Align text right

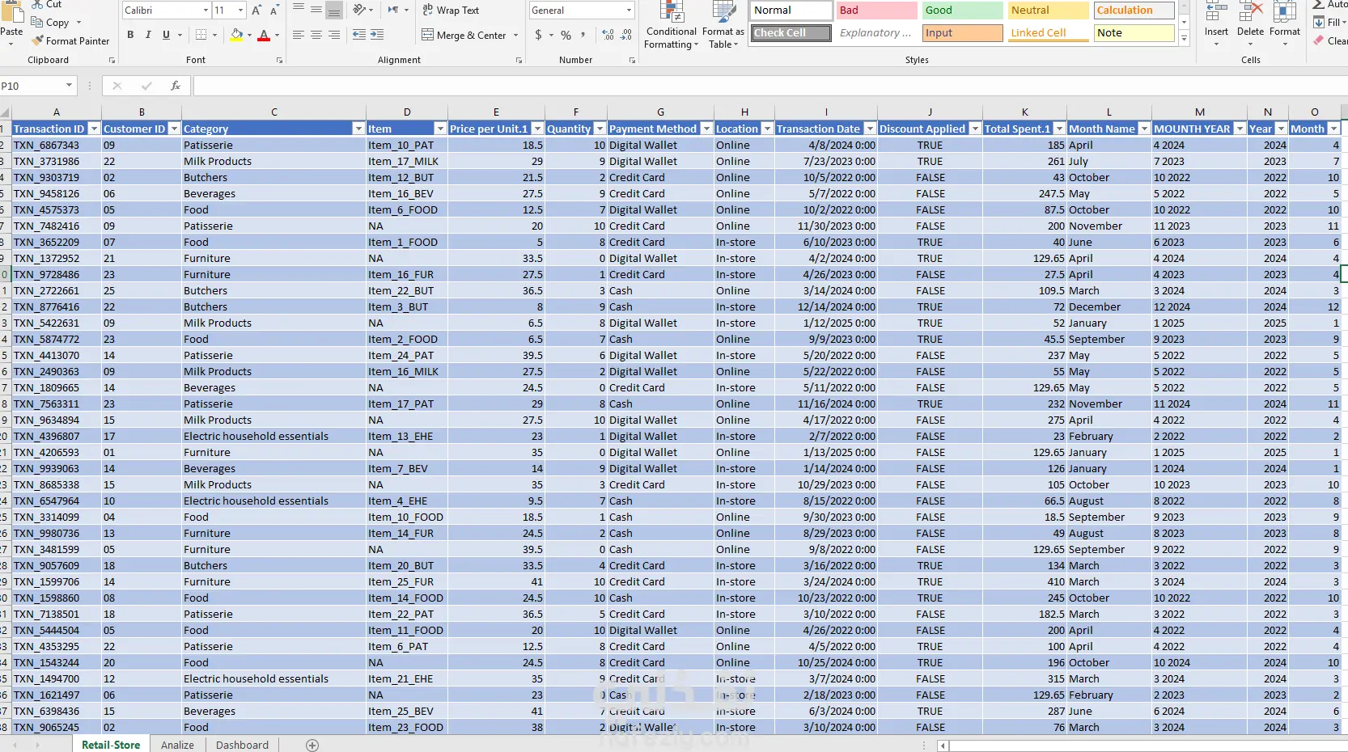[333, 35]
